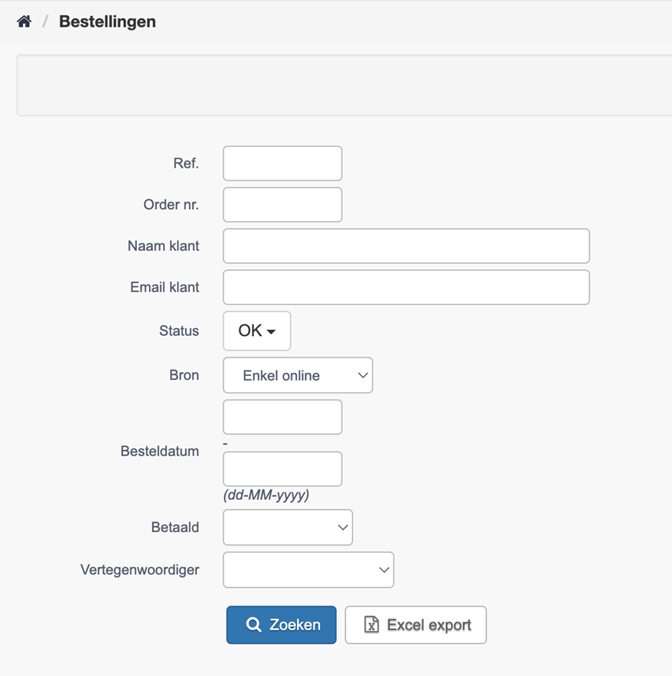Click into the Order nr. field
The height and width of the screenshot is (676, 672).
(x=282, y=204)
